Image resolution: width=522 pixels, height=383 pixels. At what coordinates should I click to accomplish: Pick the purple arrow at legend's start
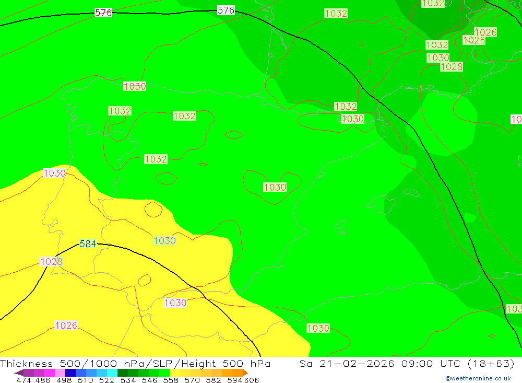coord(19,373)
